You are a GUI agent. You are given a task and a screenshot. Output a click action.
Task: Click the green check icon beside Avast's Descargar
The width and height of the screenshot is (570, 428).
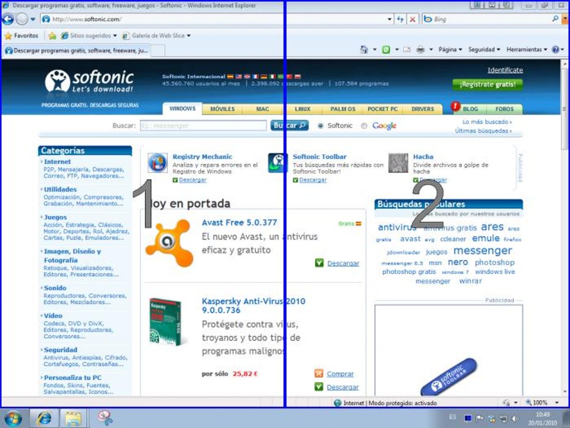pyautogui.click(x=319, y=263)
